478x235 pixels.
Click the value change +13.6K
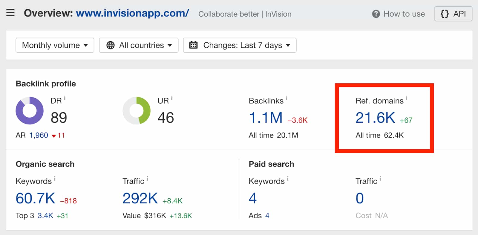181,216
